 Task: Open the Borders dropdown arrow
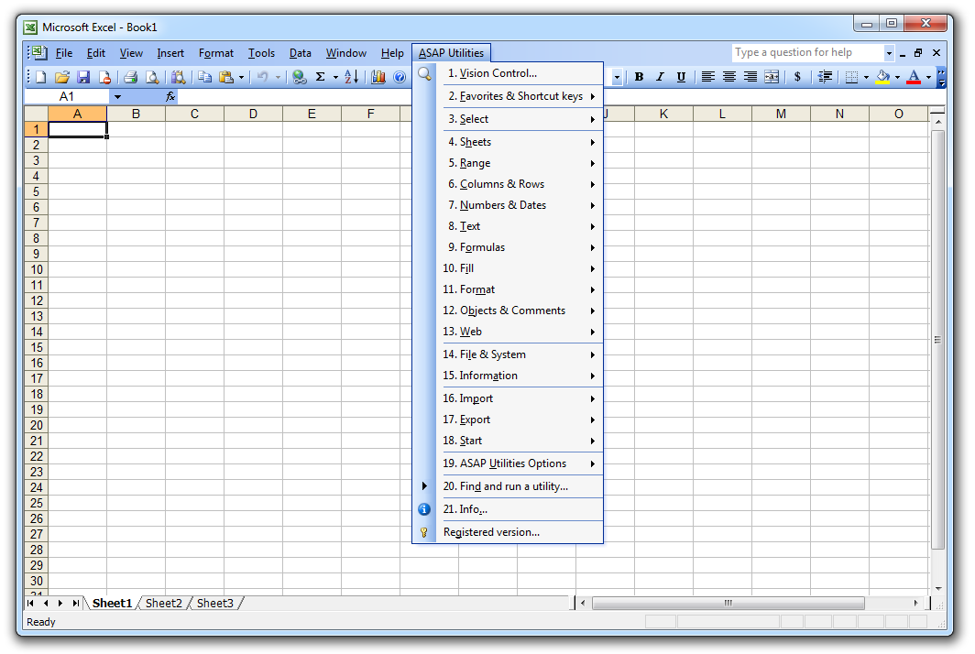click(865, 77)
